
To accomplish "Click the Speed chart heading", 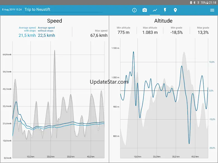I will [x=54, y=21].
